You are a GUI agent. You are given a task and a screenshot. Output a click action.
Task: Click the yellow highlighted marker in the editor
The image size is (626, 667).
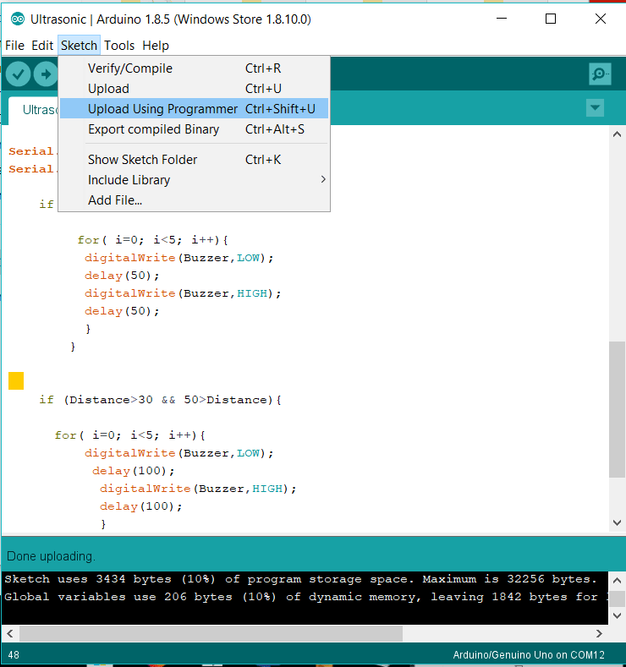pos(16,380)
